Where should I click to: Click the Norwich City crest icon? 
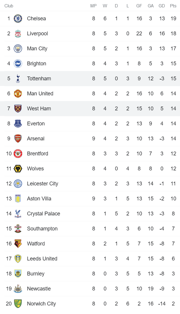click(18, 304)
